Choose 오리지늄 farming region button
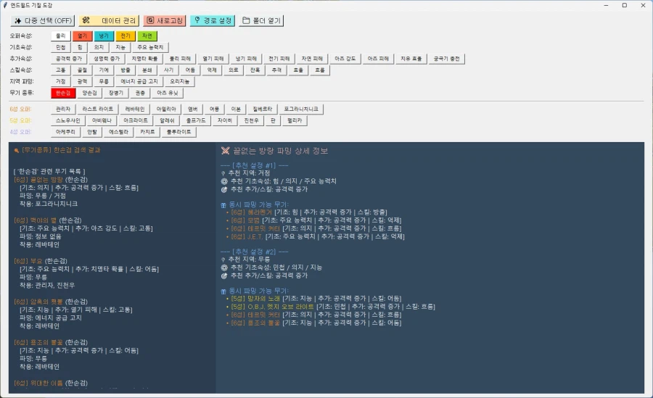Image resolution: width=653 pixels, height=398 pixels. click(180, 81)
